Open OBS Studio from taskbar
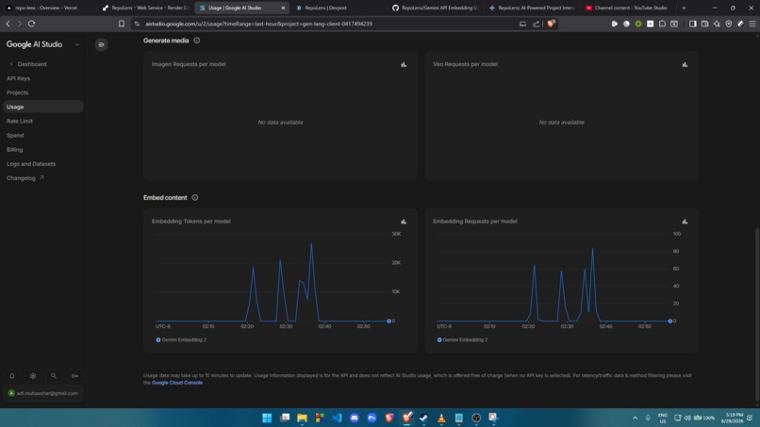This screenshot has width=760, height=427. coord(476,418)
